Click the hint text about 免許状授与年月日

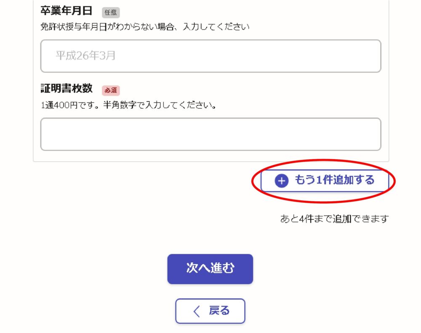(x=145, y=27)
